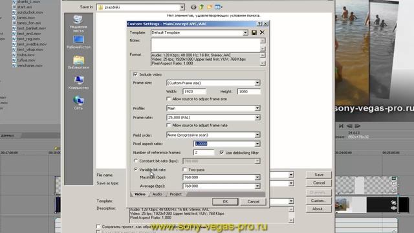This screenshot has height=233, width=414.
Task: Go up one folder level in Save dialog
Action: click(x=201, y=7)
